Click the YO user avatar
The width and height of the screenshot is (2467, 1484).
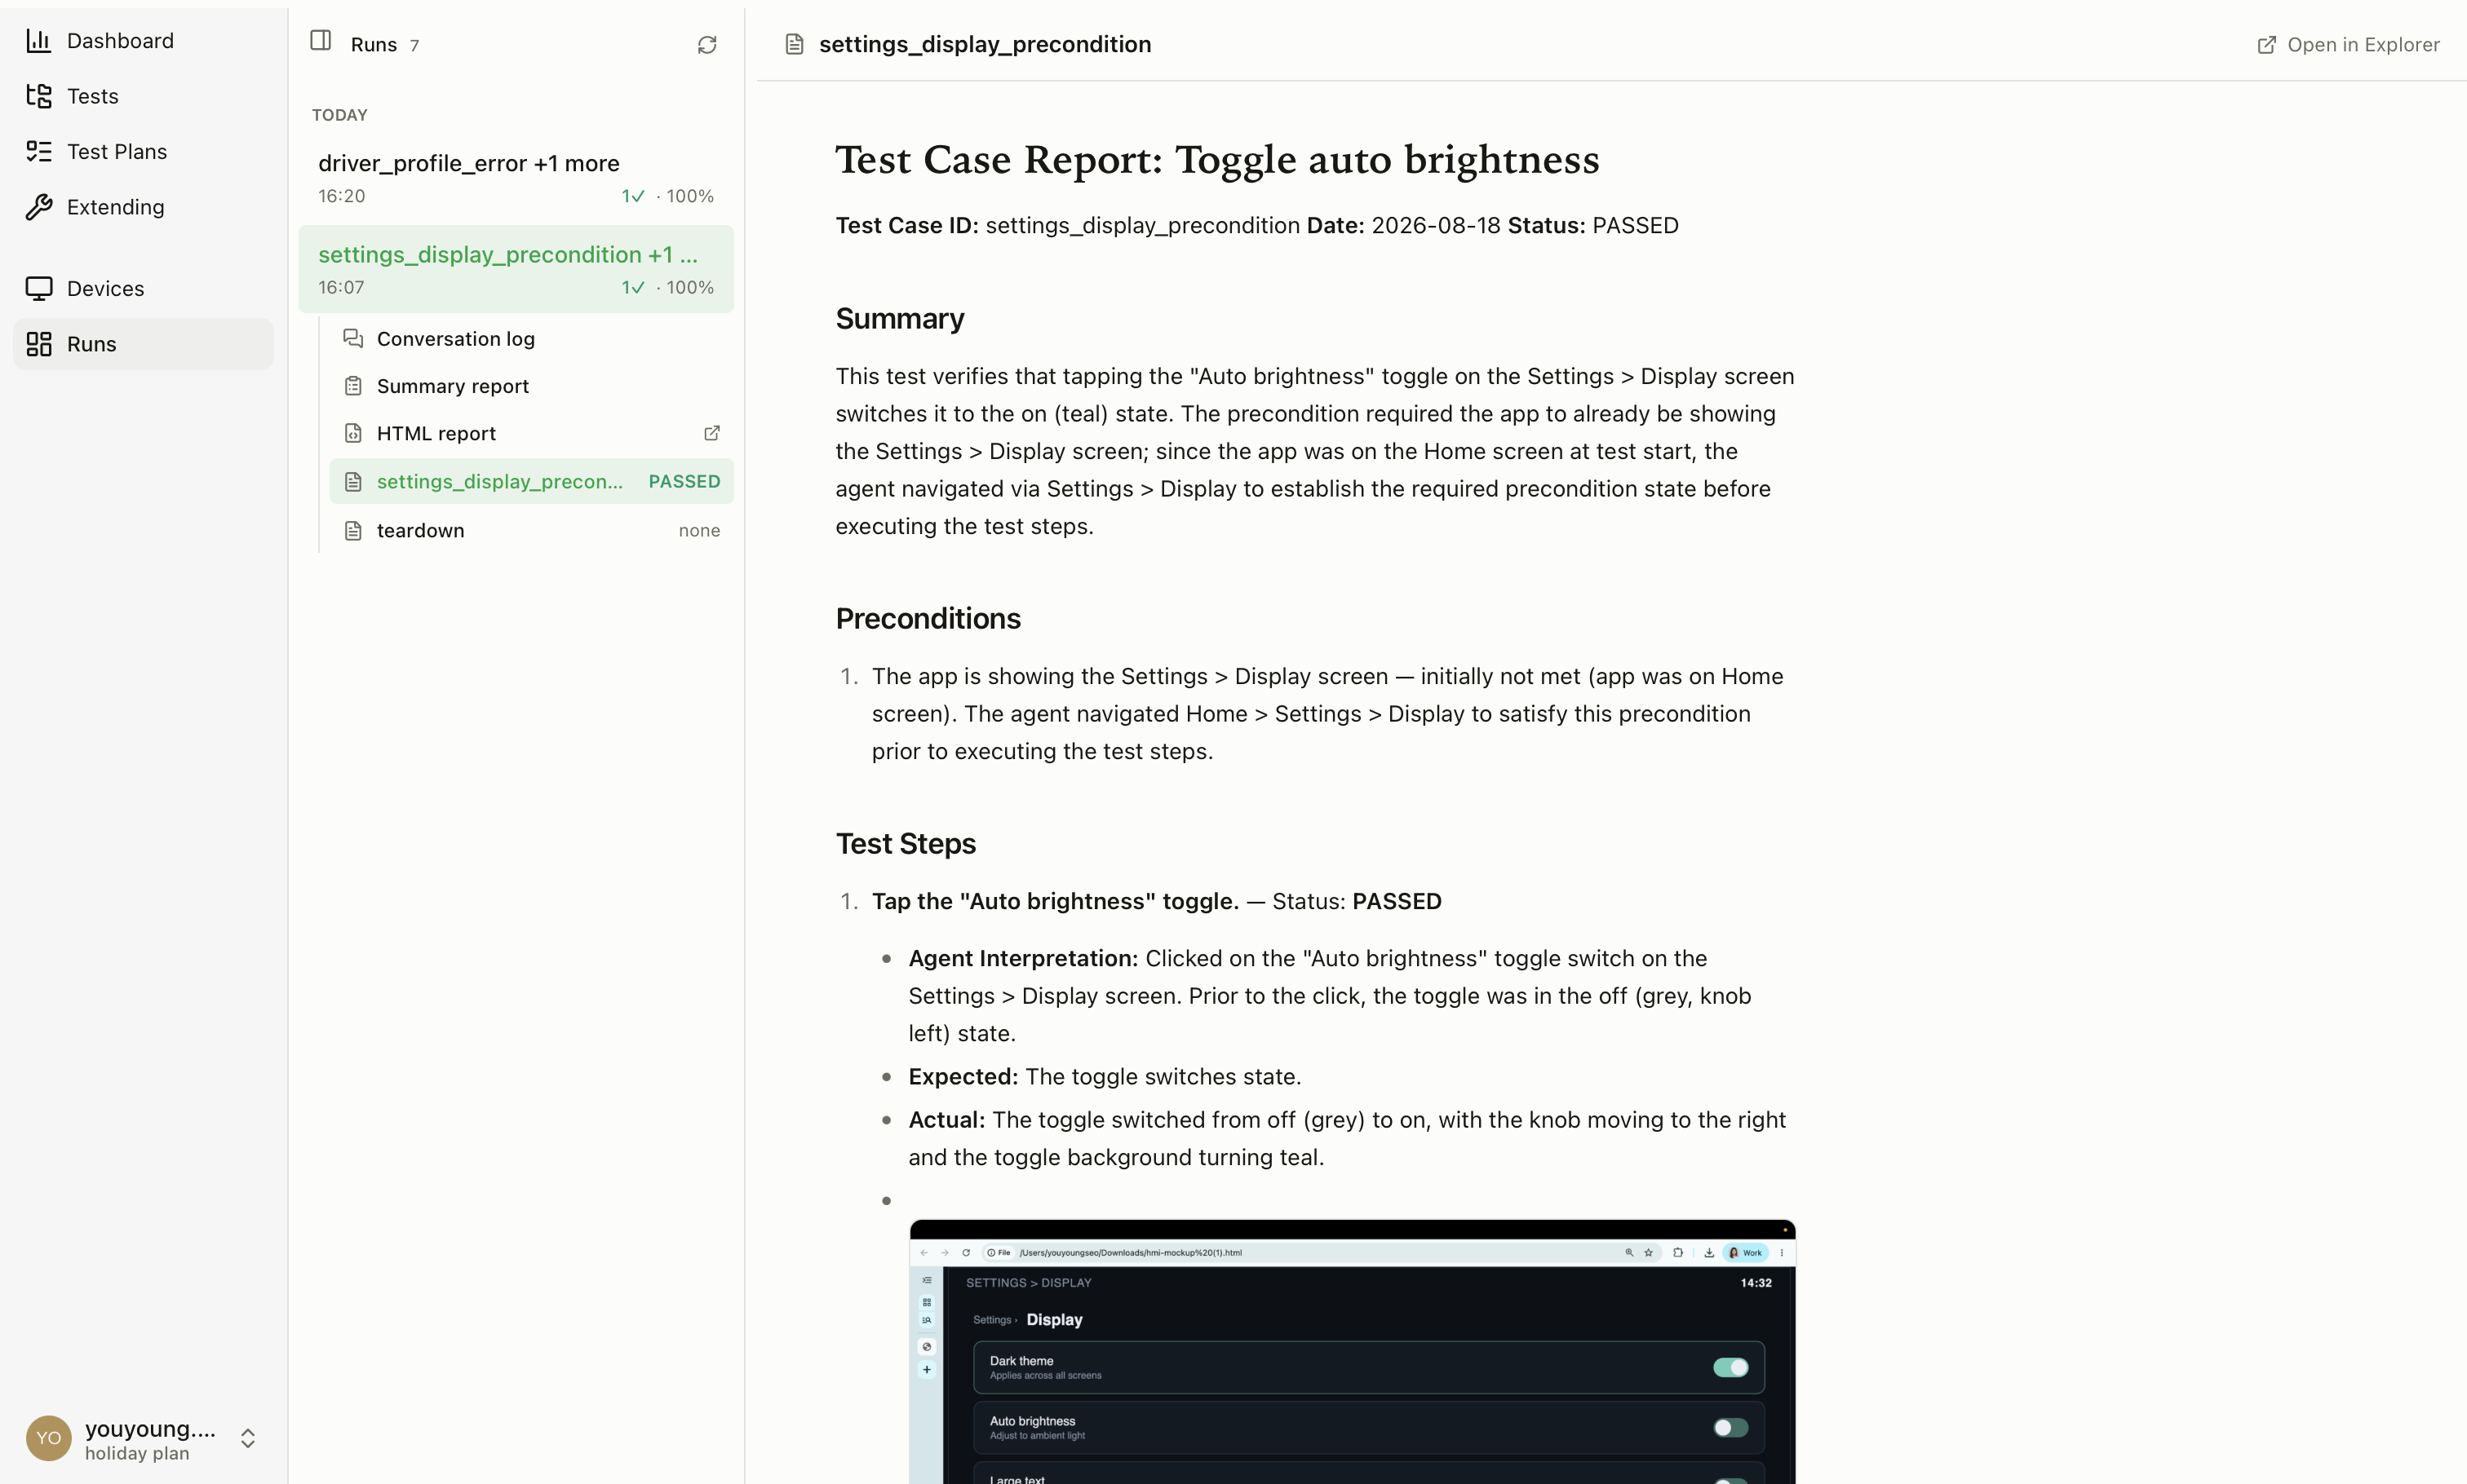tap(49, 1438)
